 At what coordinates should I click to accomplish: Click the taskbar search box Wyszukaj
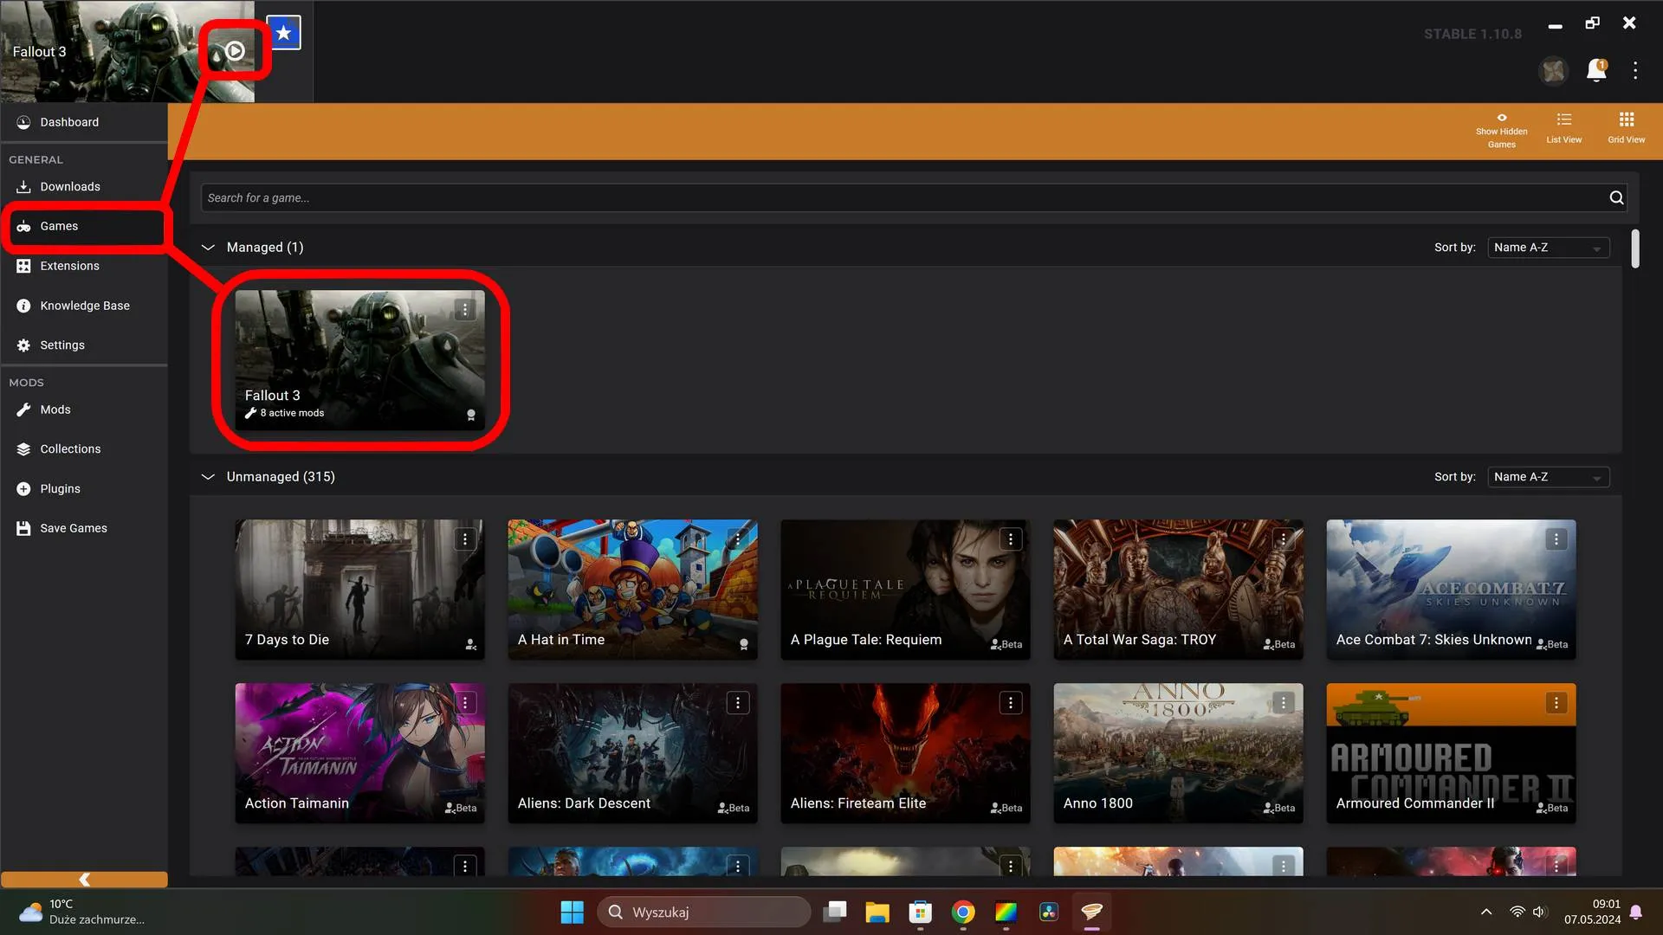(704, 912)
